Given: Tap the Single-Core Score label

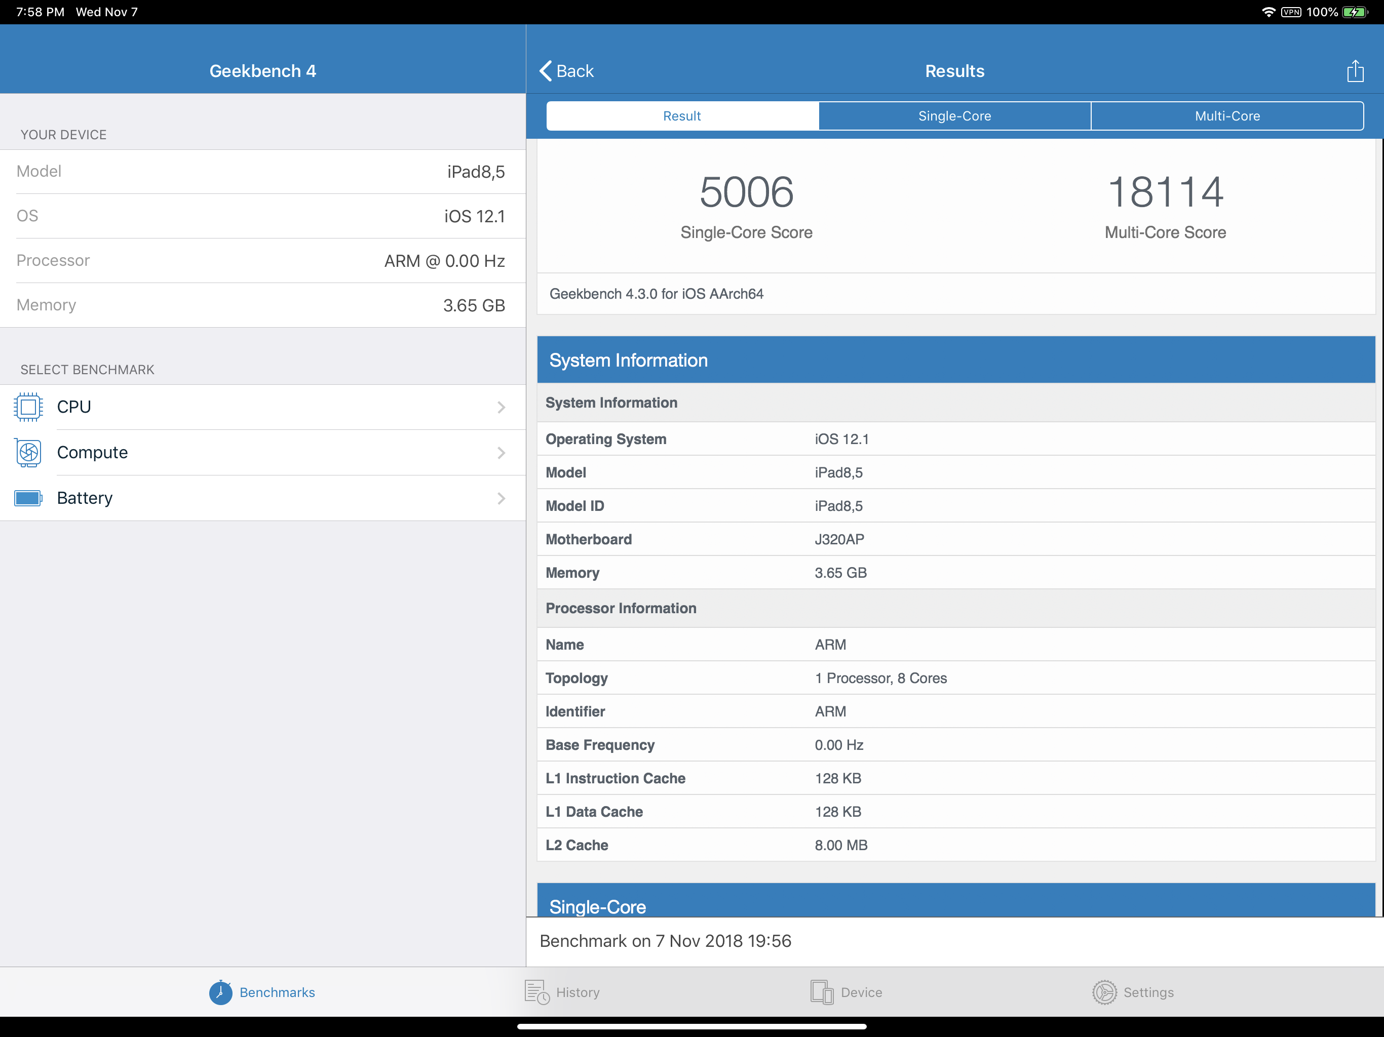Looking at the screenshot, I should [x=746, y=233].
